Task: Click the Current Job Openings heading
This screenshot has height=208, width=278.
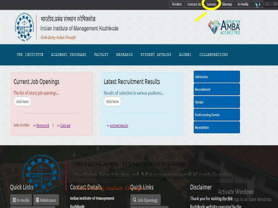Action: [x=36, y=82]
